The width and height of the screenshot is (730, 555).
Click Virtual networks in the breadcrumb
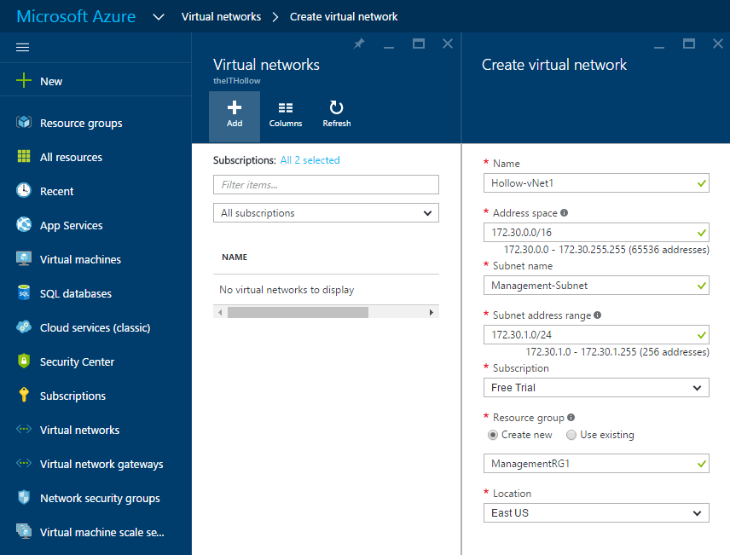coord(221,16)
